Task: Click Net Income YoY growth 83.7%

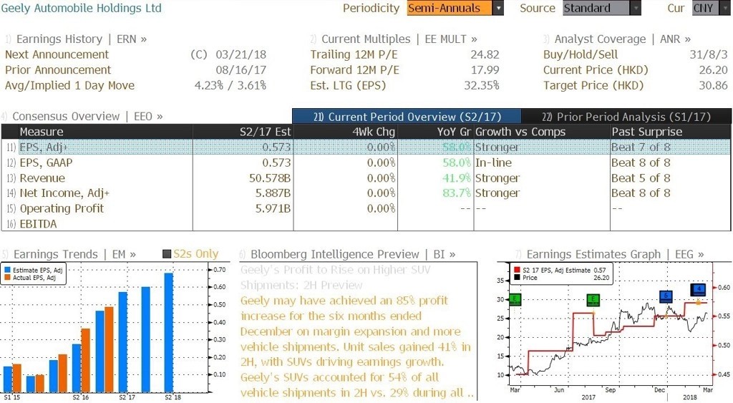Action: (457, 193)
